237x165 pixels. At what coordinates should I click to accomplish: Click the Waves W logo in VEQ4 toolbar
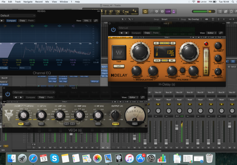coord(4,102)
